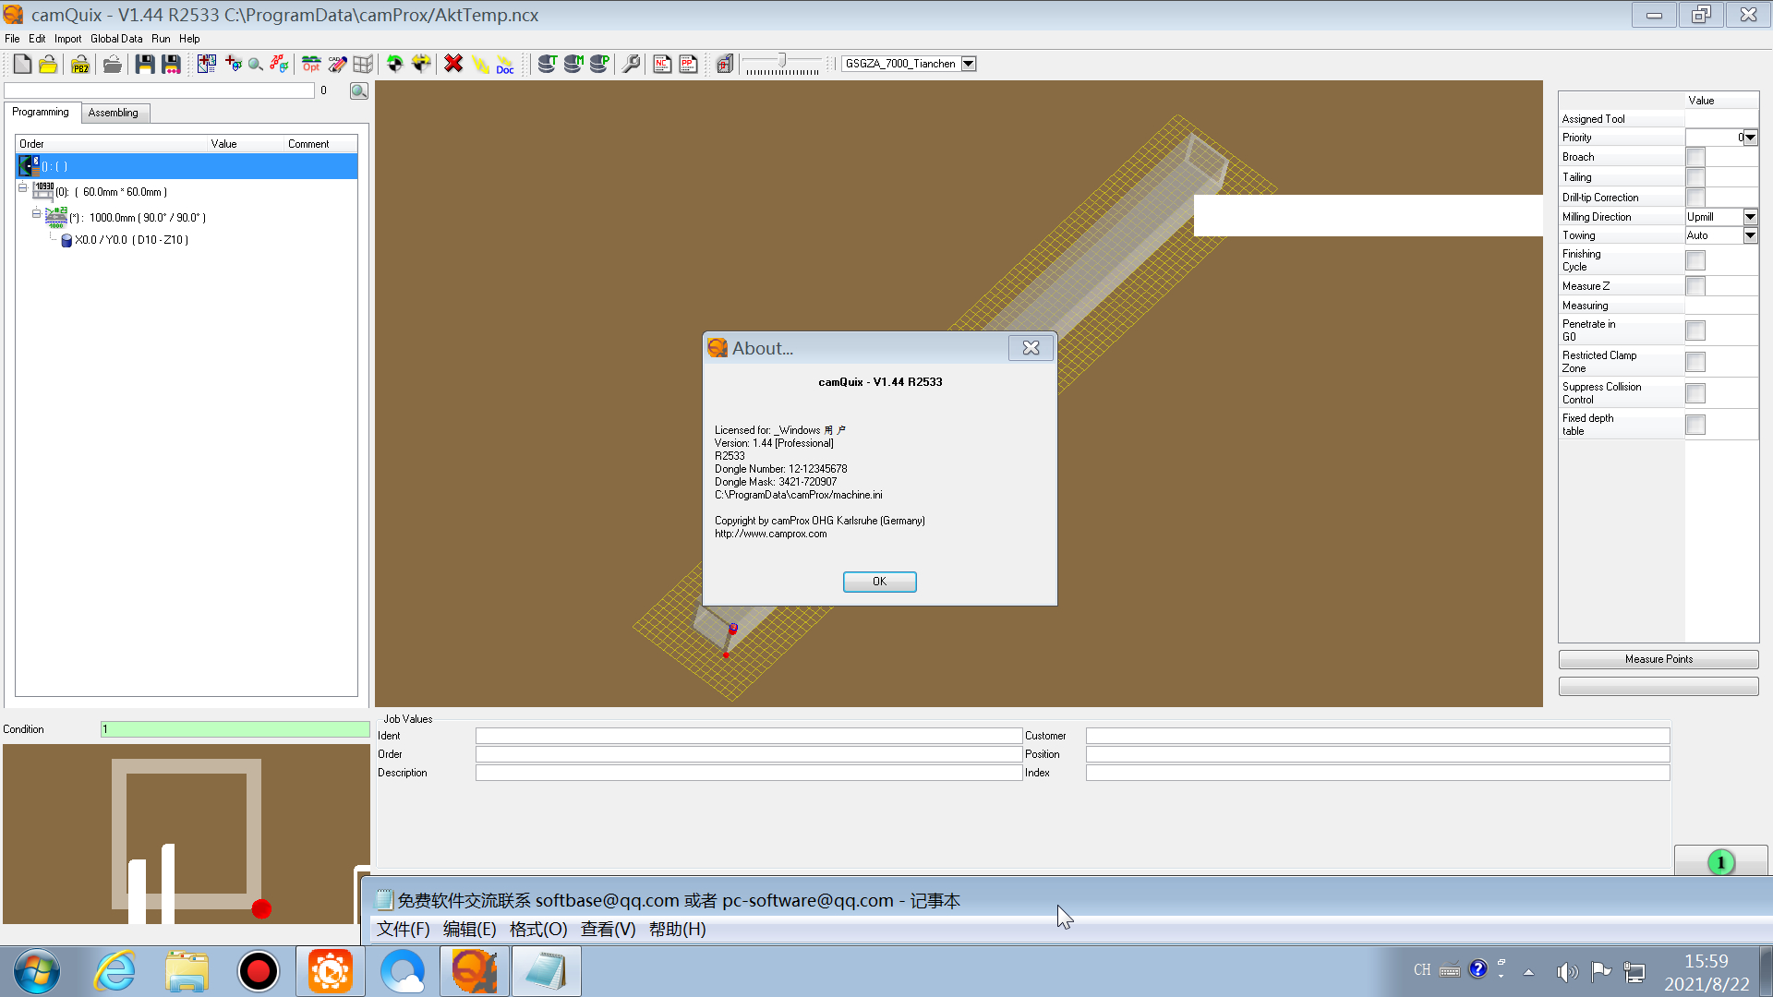
Task: Toggle the Finishing Cycle checkbox
Action: click(x=1696, y=260)
